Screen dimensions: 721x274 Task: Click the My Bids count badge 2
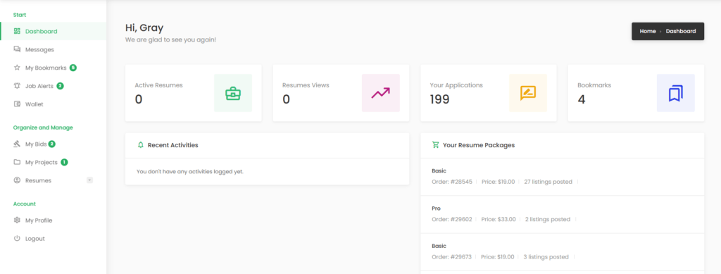click(52, 144)
